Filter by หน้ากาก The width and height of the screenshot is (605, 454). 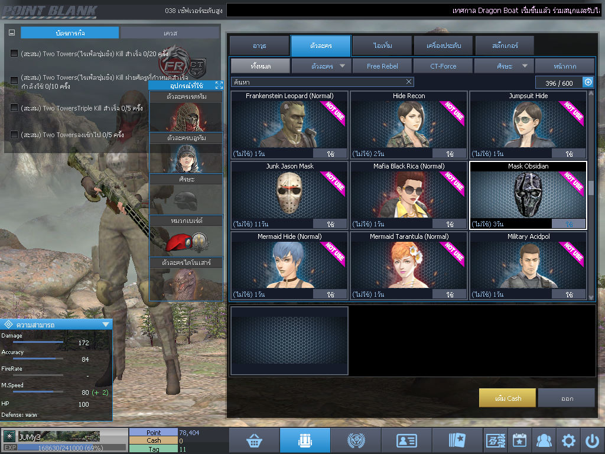(565, 66)
